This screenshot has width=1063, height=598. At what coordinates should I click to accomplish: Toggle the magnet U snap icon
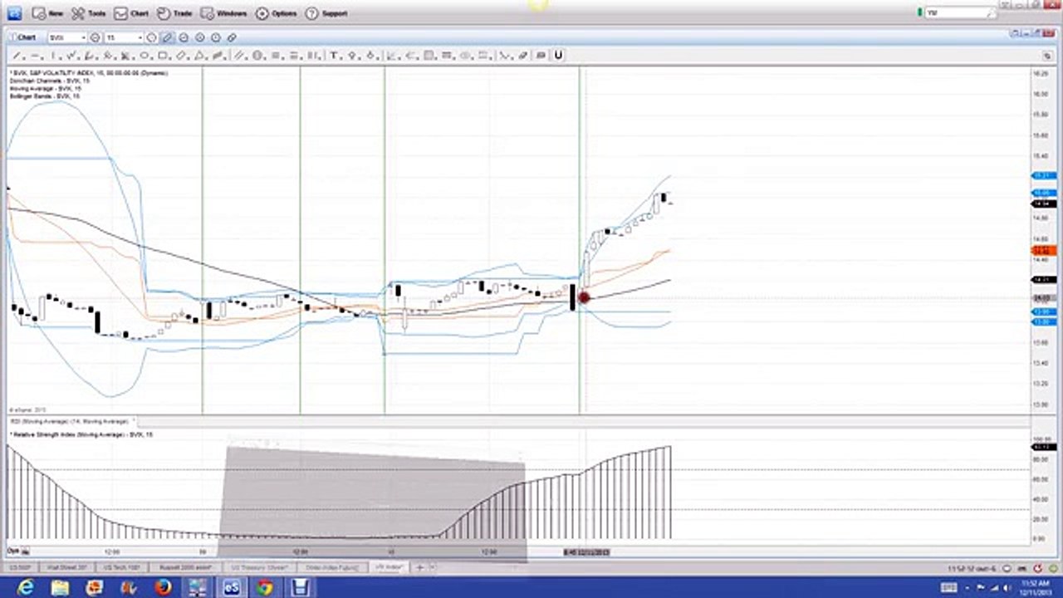pyautogui.click(x=558, y=56)
